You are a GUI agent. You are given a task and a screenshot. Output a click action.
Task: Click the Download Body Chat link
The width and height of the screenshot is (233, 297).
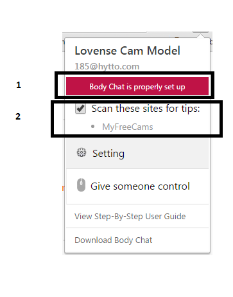click(114, 240)
